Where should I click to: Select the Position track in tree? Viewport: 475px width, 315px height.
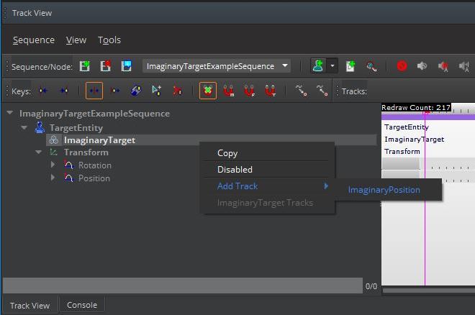pos(94,178)
